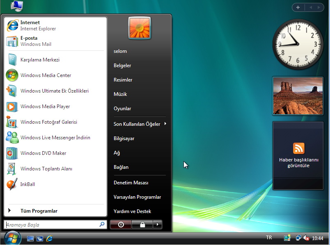Screen dimensions: 330x245
Task: Launch Windows Media Center icon
Action: (12, 75)
